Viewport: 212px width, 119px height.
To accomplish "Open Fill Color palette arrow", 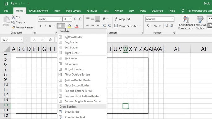I will [x=73, y=26].
